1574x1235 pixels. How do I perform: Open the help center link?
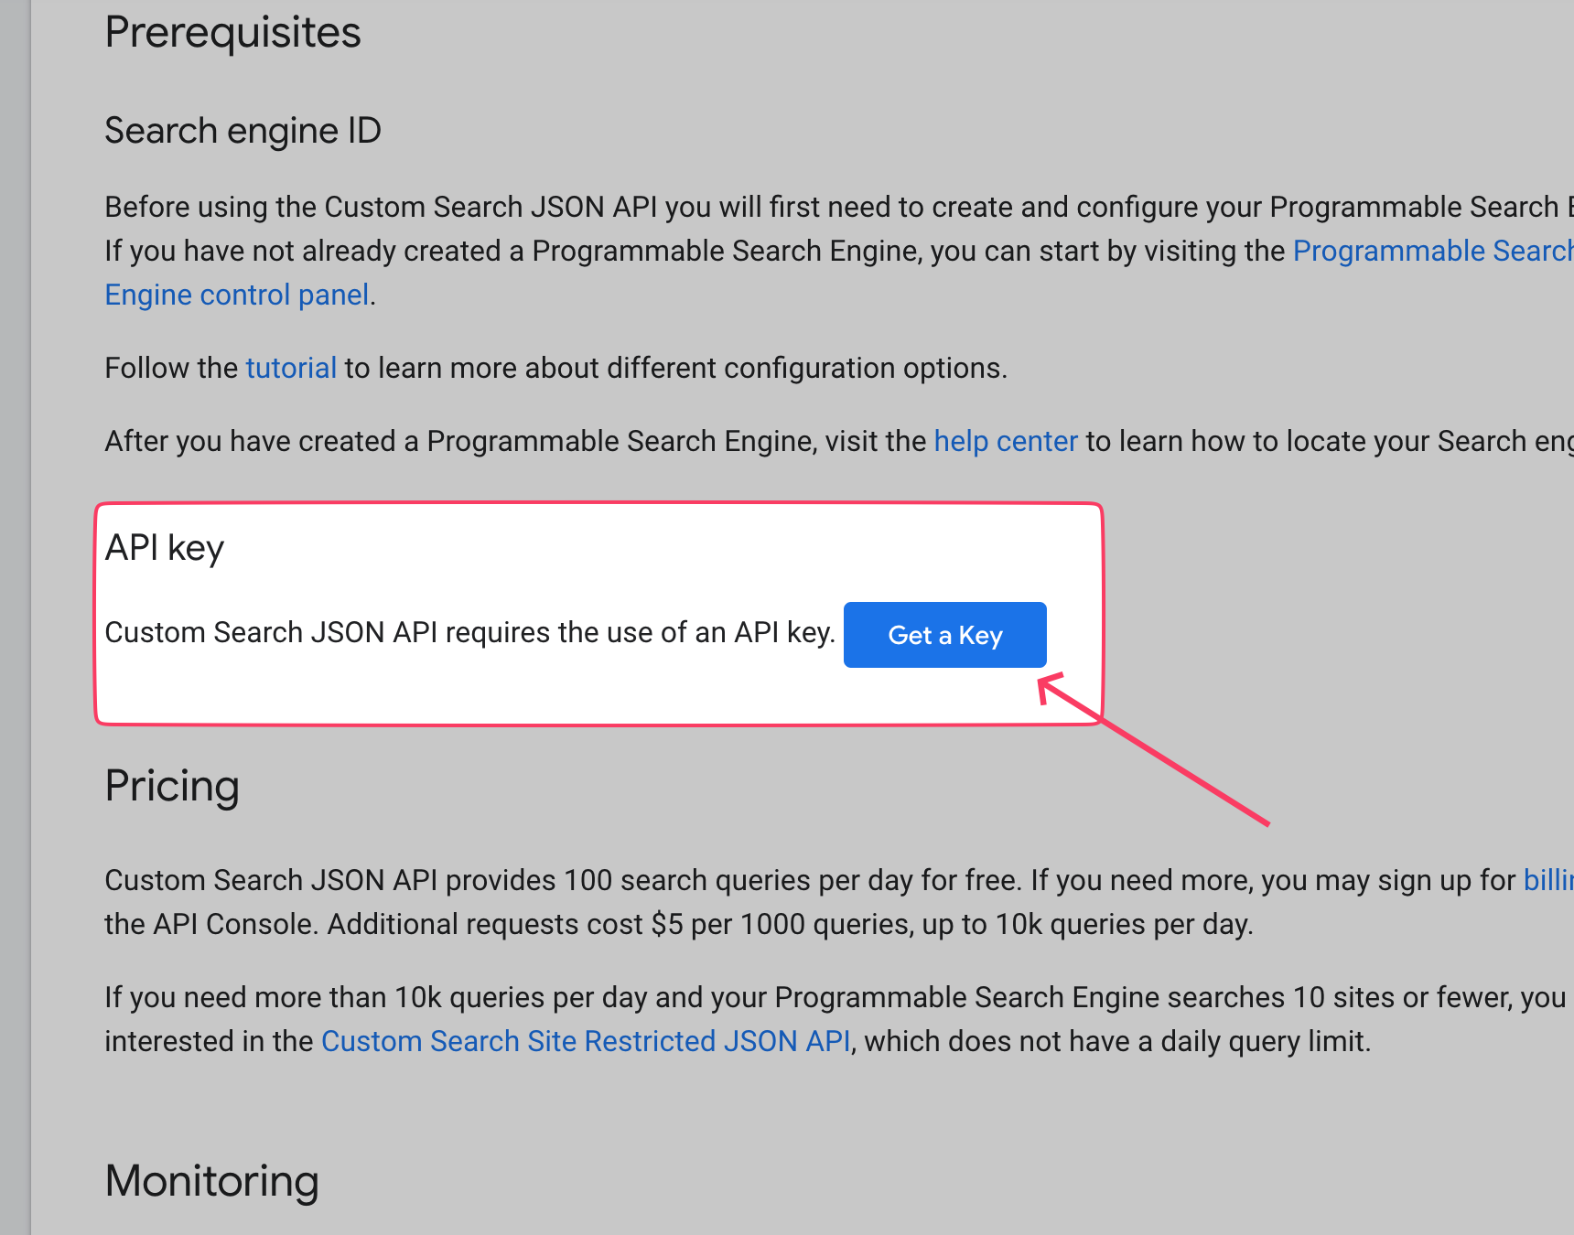coord(1005,440)
